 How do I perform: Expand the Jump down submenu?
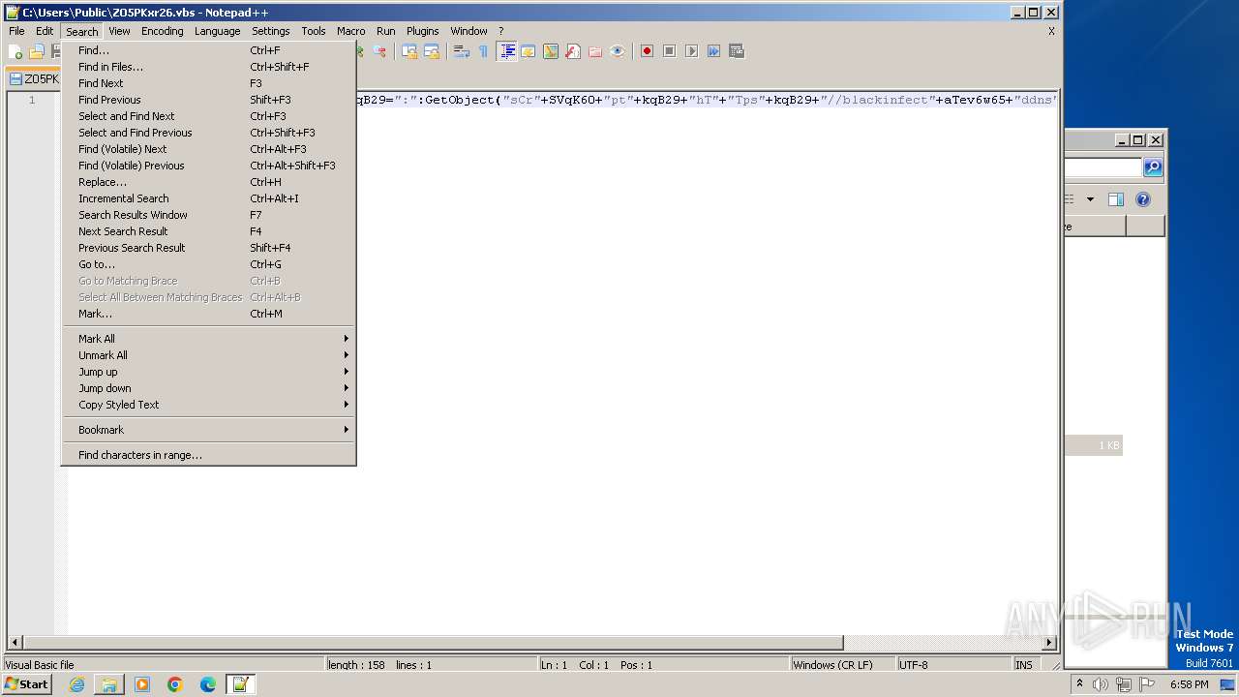pyautogui.click(x=208, y=388)
